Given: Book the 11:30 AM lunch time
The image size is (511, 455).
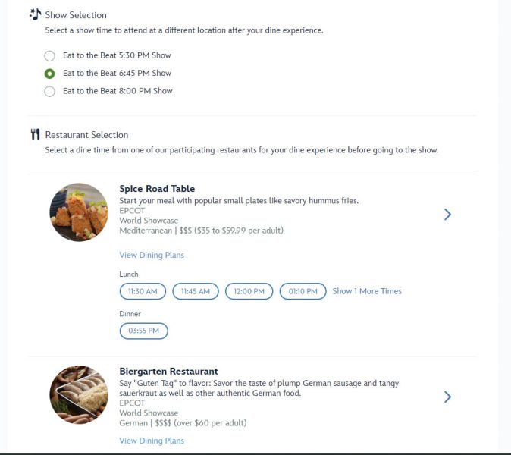Looking at the screenshot, I should coord(143,291).
